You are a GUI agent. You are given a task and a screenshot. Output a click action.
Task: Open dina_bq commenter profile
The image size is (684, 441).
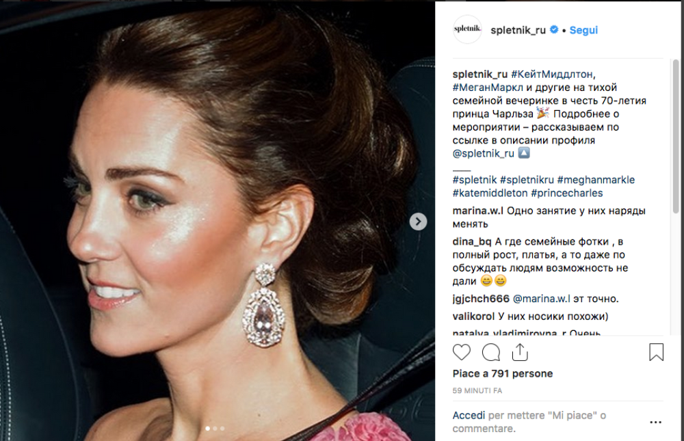[x=472, y=242]
